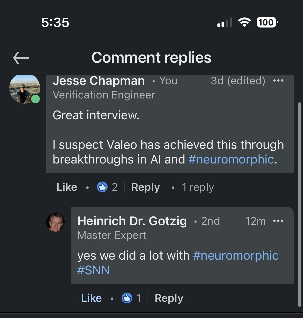Open the #SNN hashtag link

coord(94,270)
